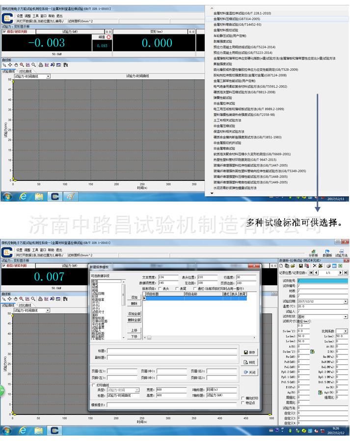Viewport: 350px width, 442px height.
Task: Click the 文本宽度 input showing 134
Action: [168, 277]
